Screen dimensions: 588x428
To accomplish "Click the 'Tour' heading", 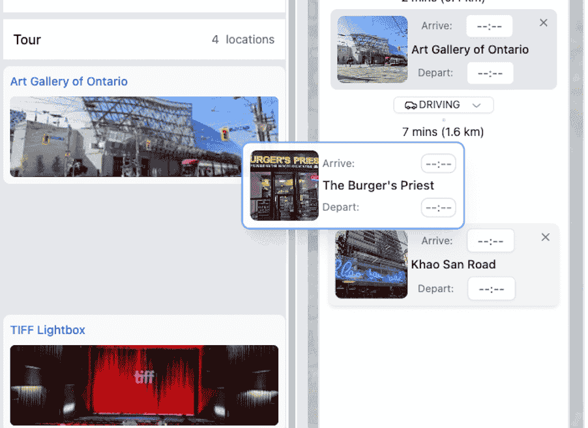I will pos(27,39).
